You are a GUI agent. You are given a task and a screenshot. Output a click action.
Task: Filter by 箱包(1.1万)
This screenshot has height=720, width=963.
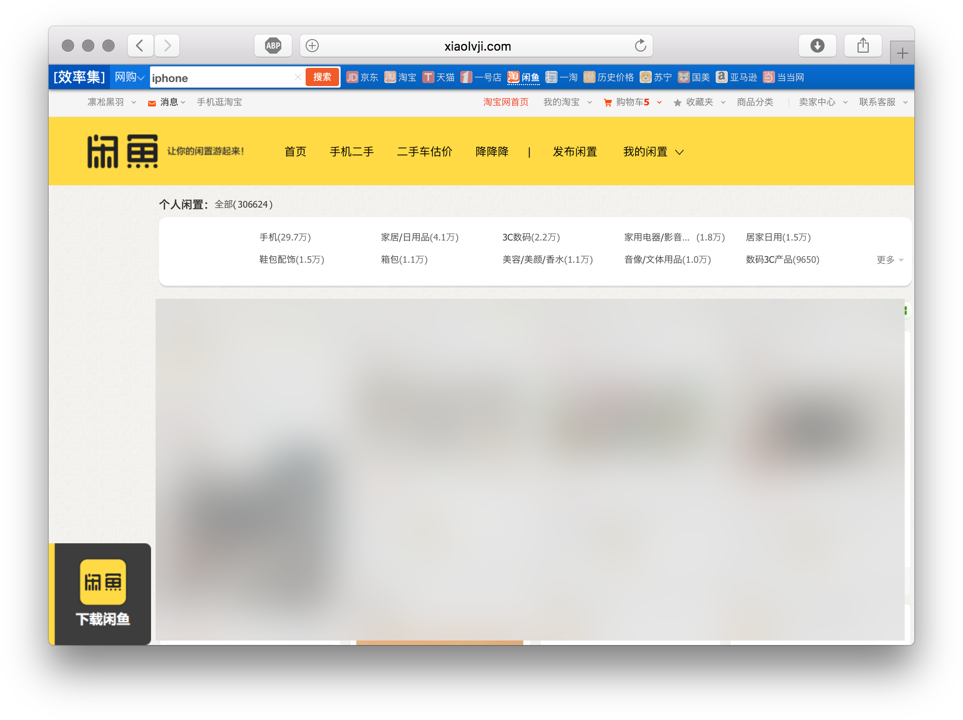404,260
